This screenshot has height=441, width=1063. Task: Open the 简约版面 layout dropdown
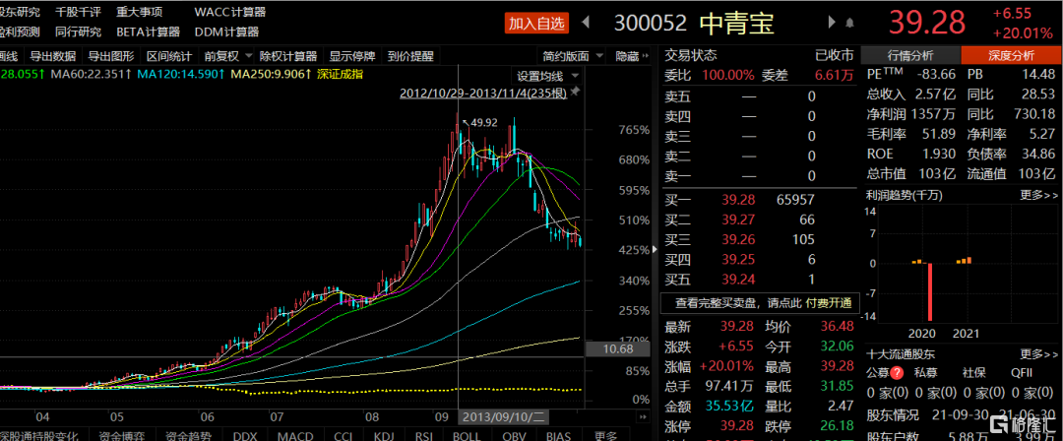[x=573, y=56]
